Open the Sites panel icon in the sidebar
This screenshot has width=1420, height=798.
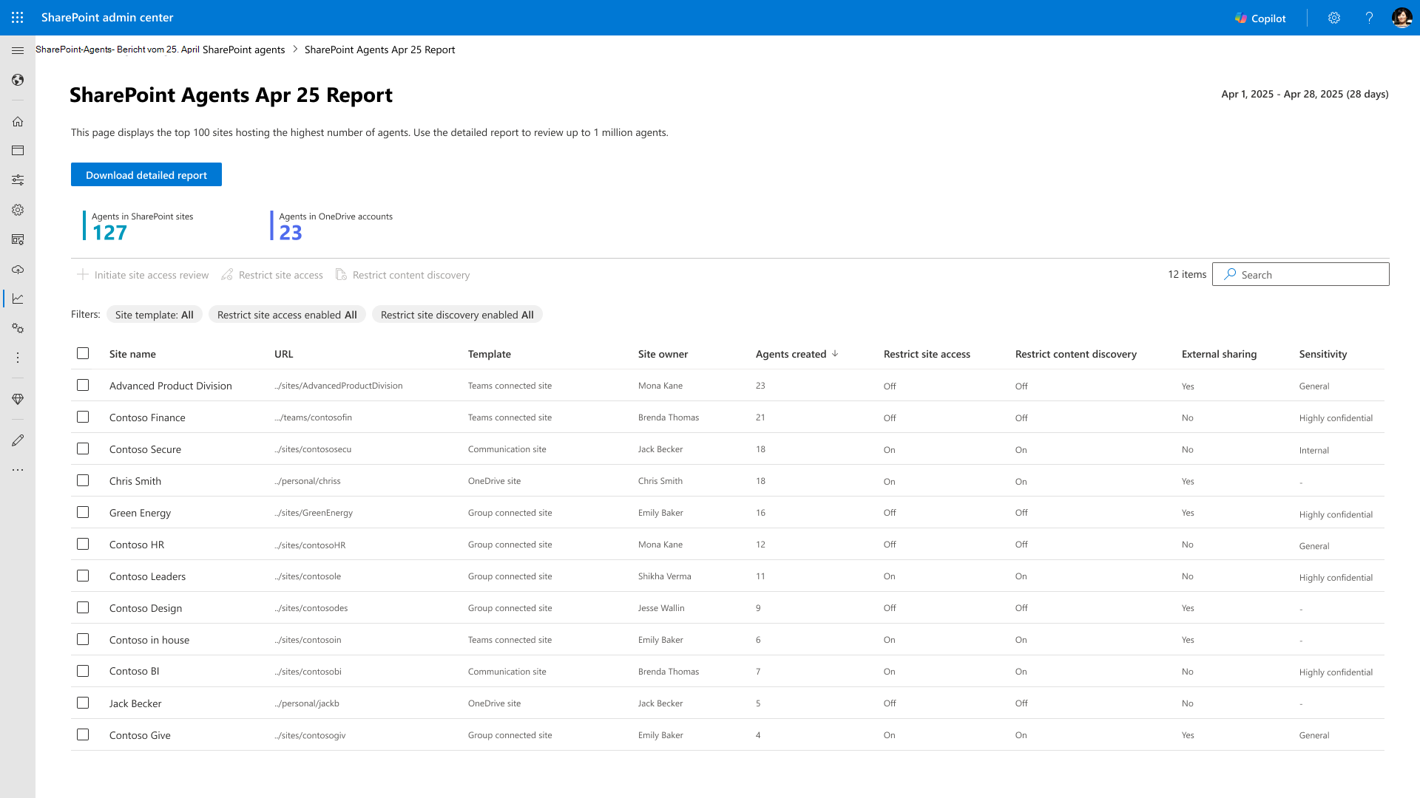[x=18, y=150]
